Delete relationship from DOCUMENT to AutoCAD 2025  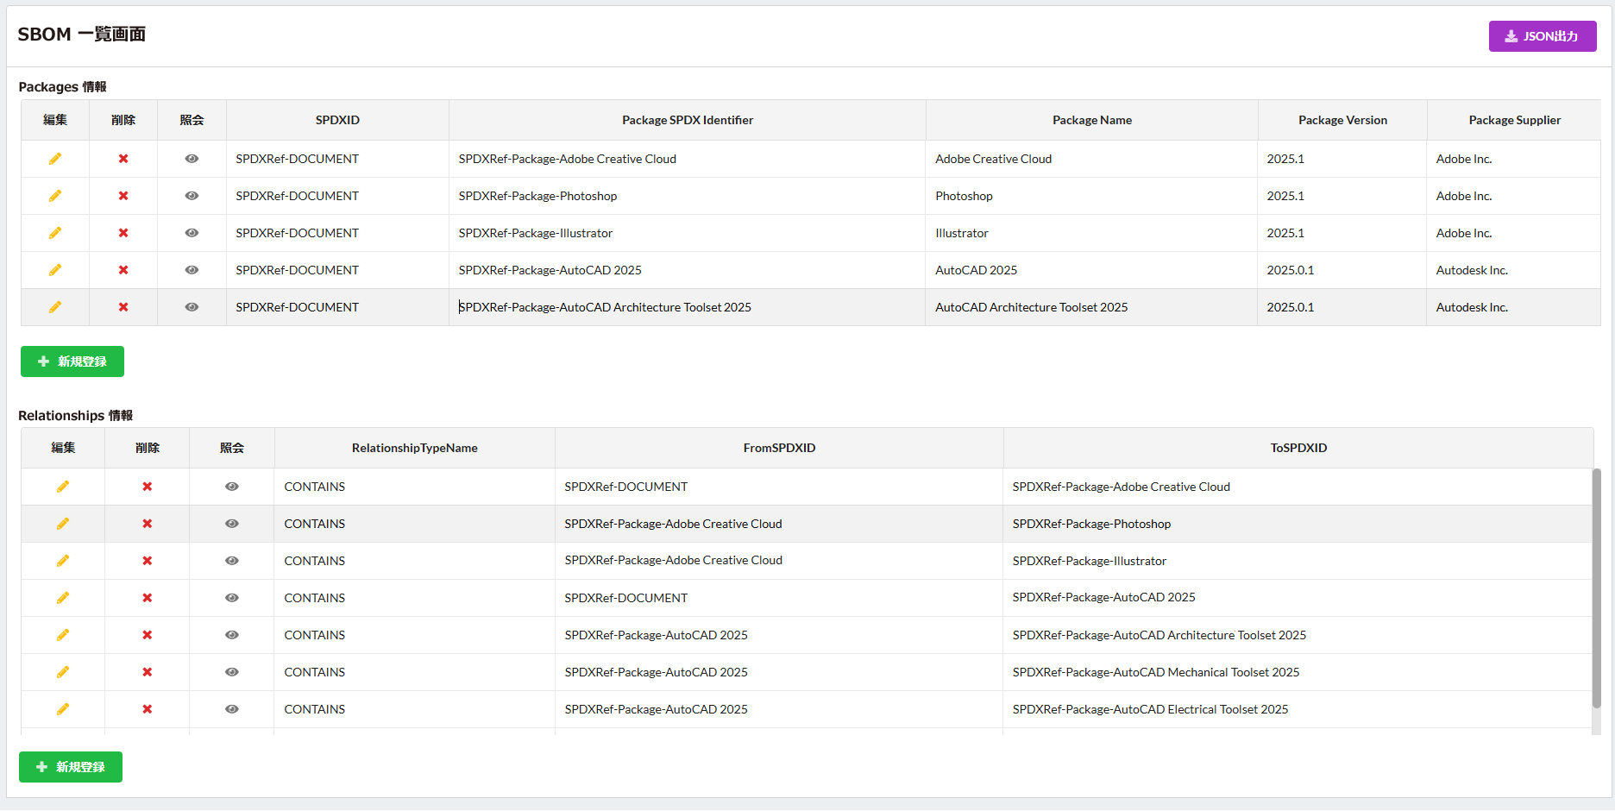(x=148, y=598)
